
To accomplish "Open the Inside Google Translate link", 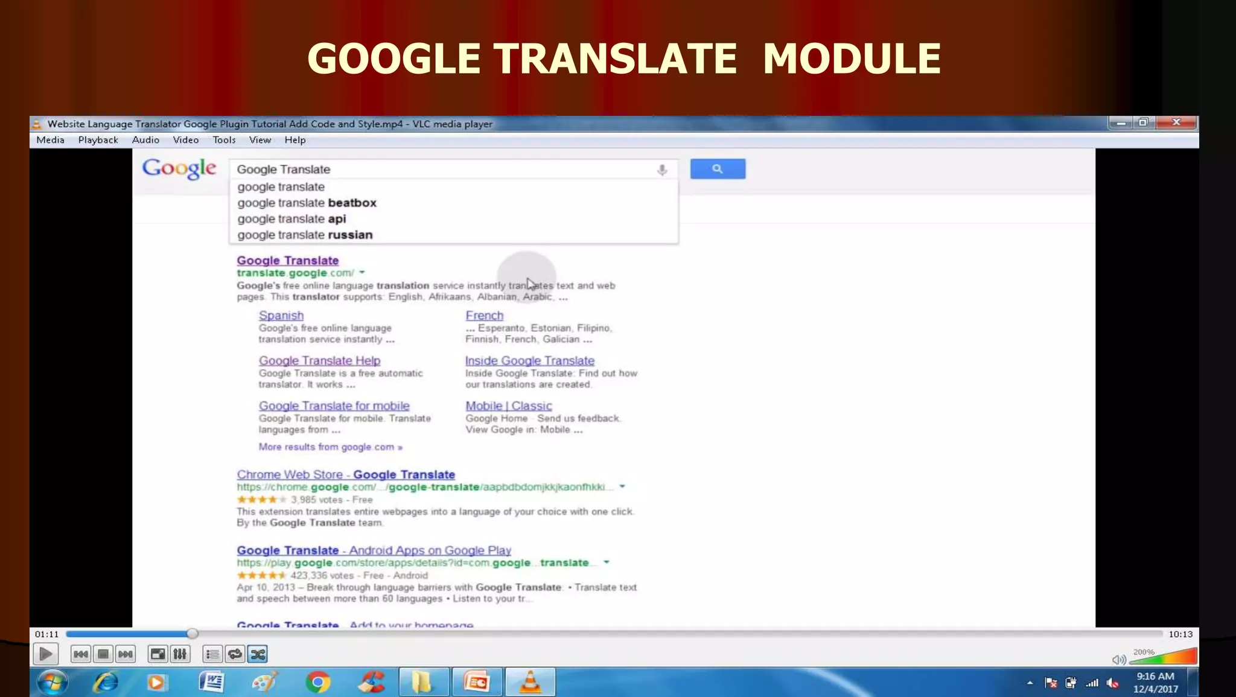I will 529,361.
